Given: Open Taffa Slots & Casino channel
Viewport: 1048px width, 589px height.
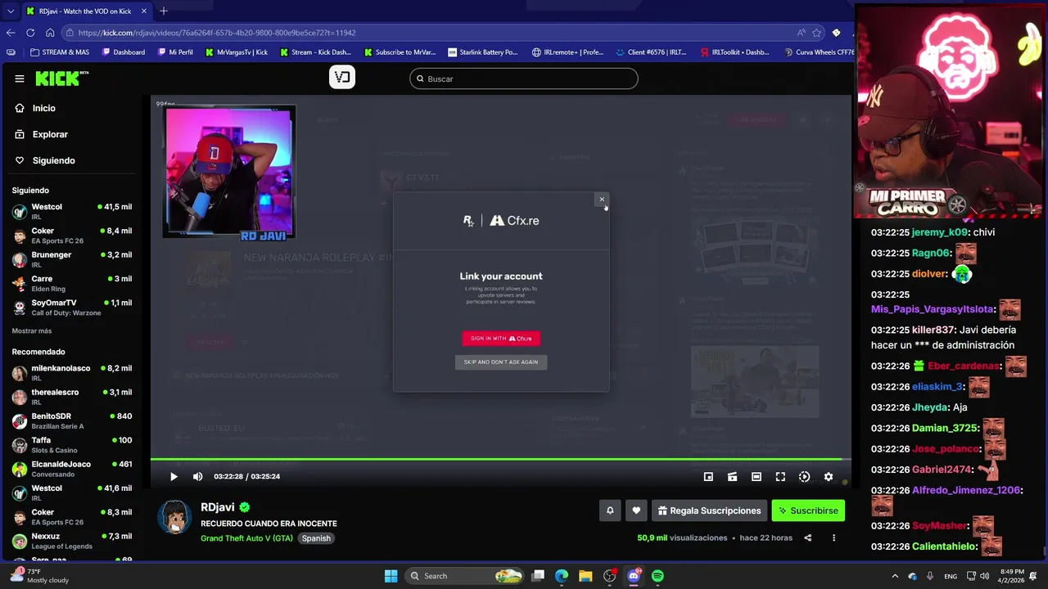Looking at the screenshot, I should click(72, 445).
